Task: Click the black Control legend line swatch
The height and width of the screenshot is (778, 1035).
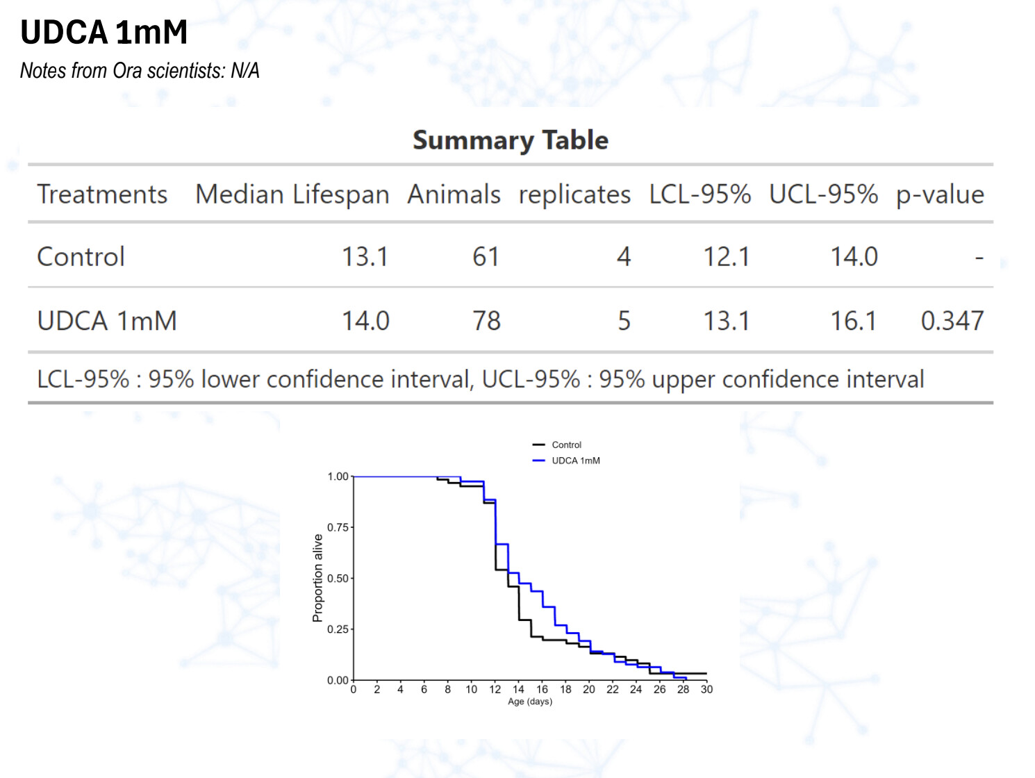Action: tap(538, 445)
